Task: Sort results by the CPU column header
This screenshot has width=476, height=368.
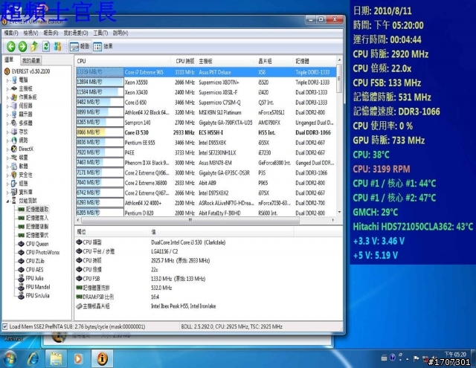Action: [x=123, y=61]
